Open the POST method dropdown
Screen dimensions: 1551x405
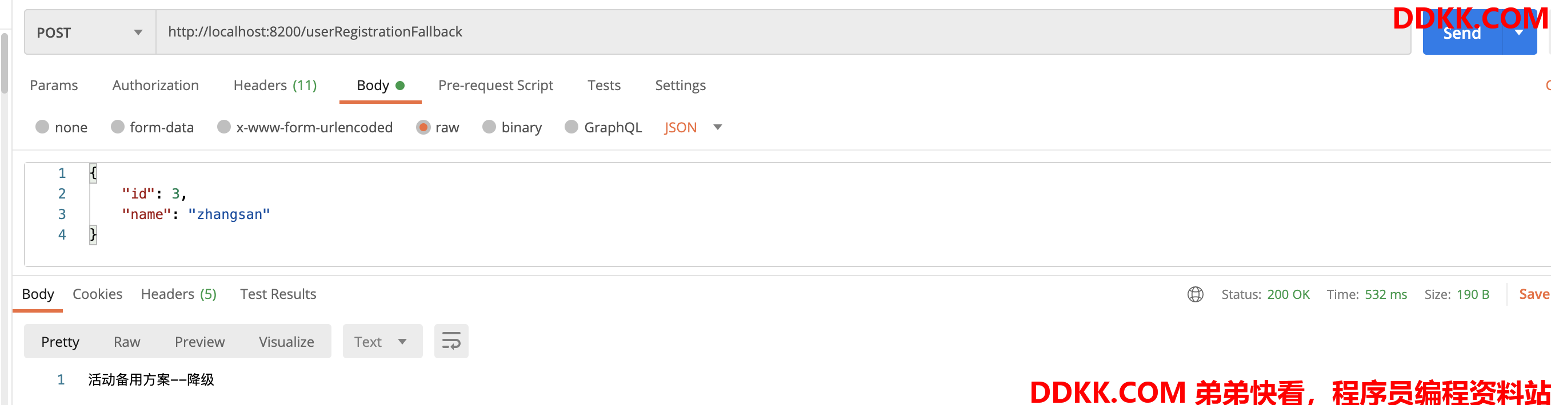90,33
